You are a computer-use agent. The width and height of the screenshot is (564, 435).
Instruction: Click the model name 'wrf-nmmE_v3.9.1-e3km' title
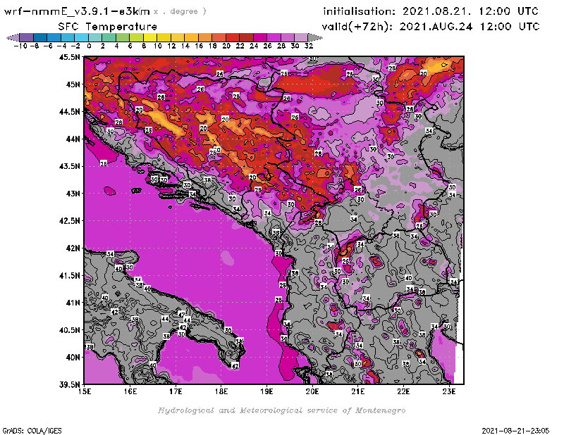(77, 11)
